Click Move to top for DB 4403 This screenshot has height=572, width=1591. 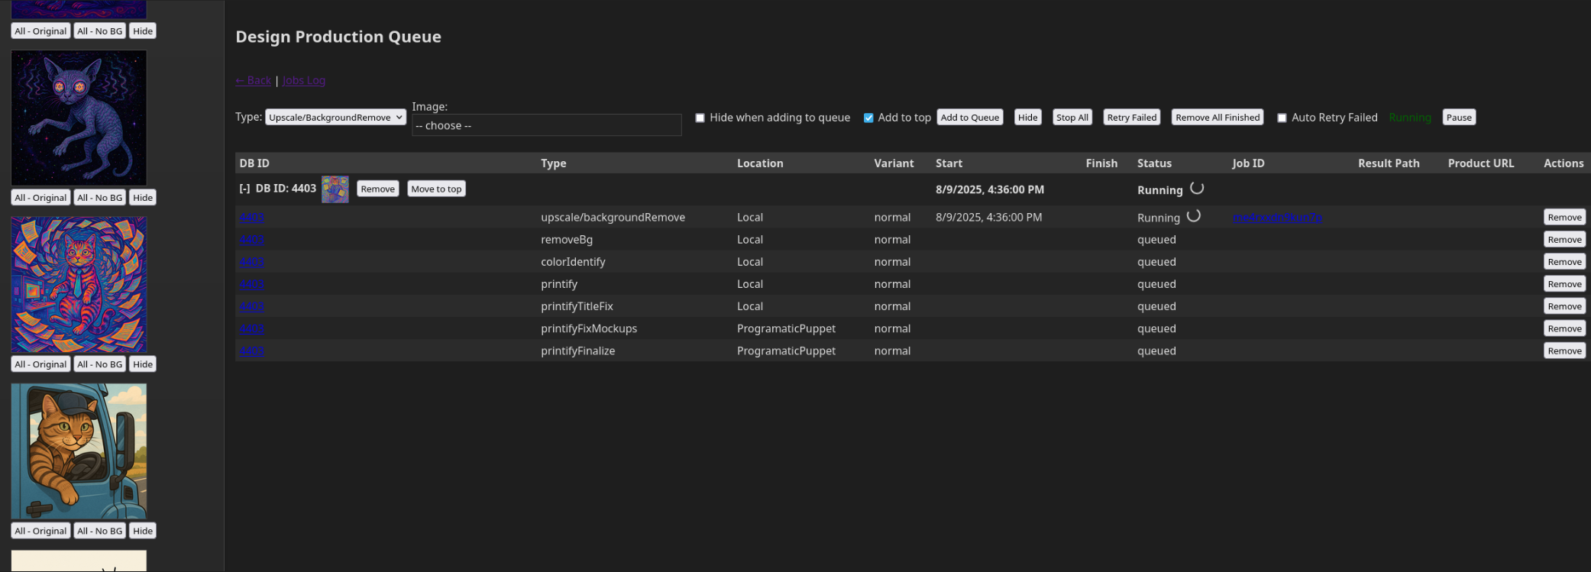point(436,189)
